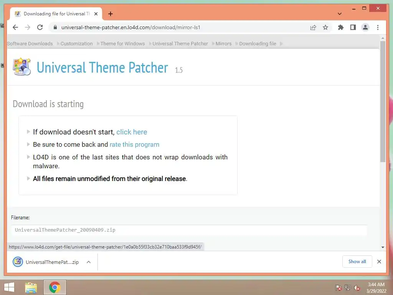Image resolution: width=393 pixels, height=295 pixels.
Task: Open the Windows Start menu
Action: coord(9,287)
